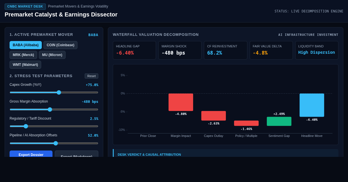Click the Headline Gap -6.40% card
Screen dimensions: 348x182
pos(134,50)
